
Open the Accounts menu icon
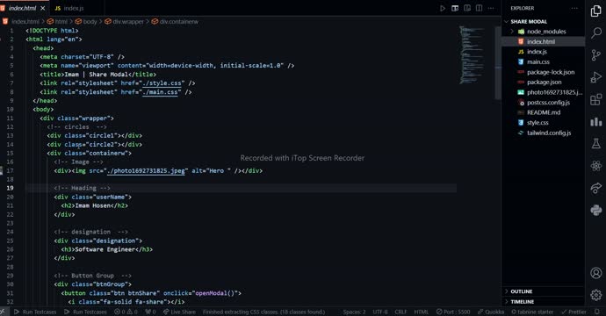(595, 273)
